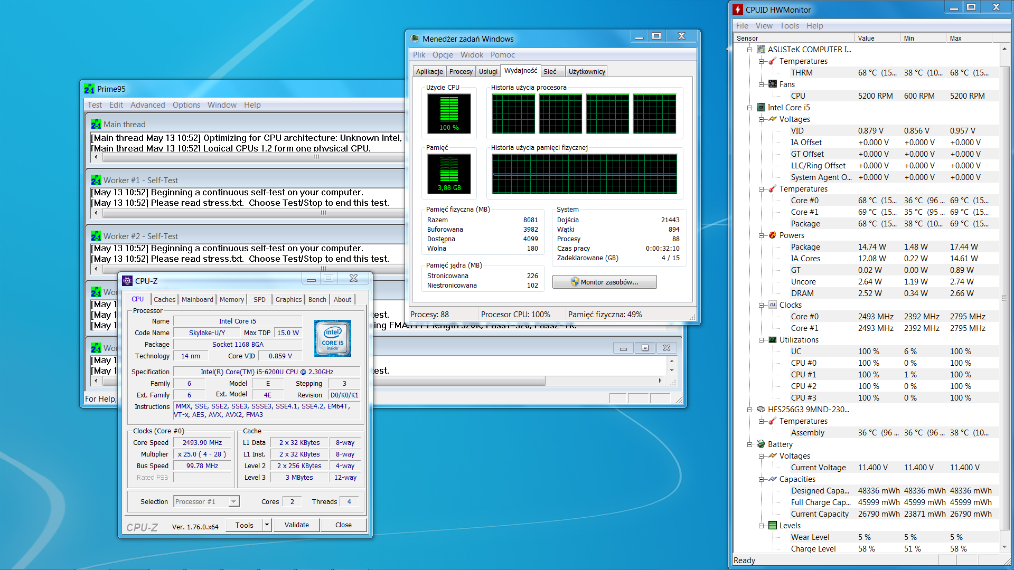This screenshot has height=570, width=1014.
Task: Open the Advanced menu in Prime95
Action: pyautogui.click(x=147, y=105)
